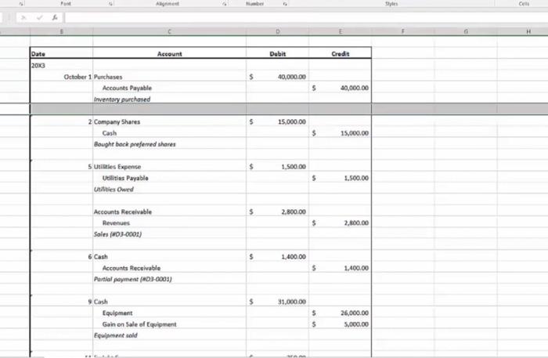Select the Accounts Payable cell
The height and width of the screenshot is (358, 548).
[170, 88]
